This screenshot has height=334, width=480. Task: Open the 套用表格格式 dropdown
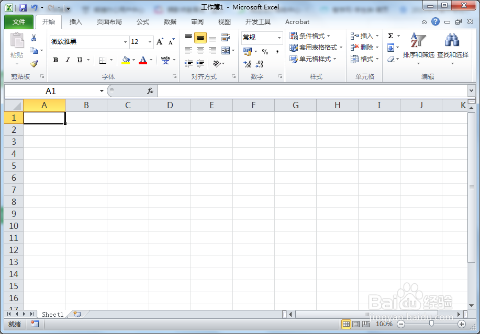(316, 48)
